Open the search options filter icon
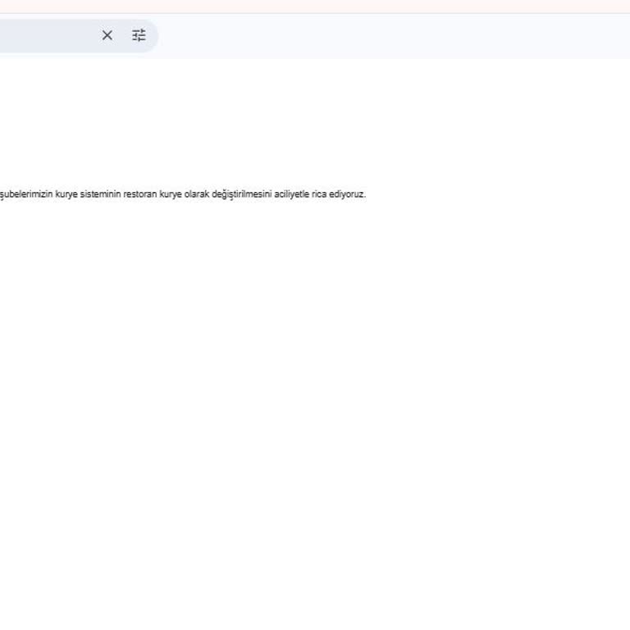This screenshot has height=630, width=630. tap(139, 35)
